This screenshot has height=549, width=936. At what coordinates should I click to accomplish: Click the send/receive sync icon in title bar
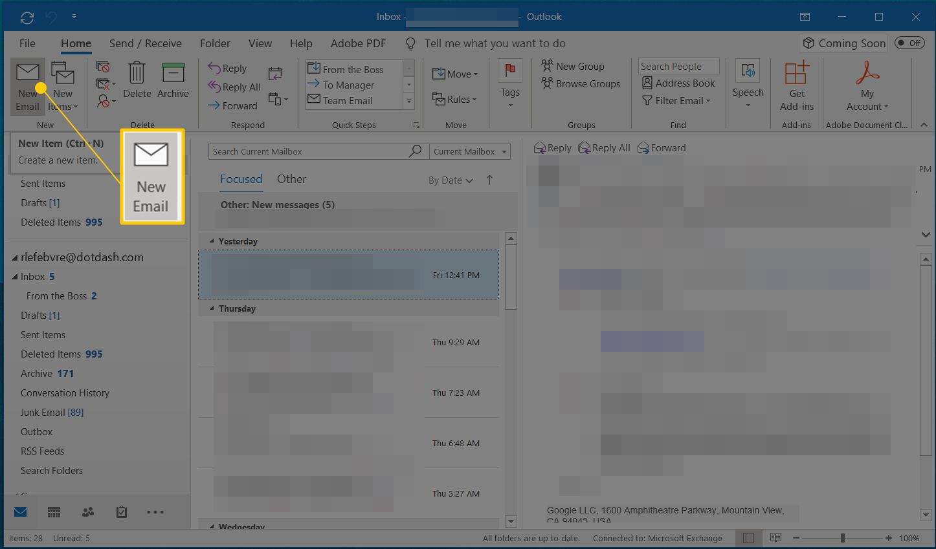pos(27,17)
